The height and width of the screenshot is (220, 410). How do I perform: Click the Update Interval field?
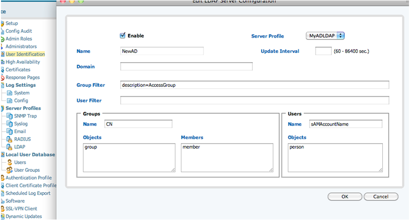324,51
